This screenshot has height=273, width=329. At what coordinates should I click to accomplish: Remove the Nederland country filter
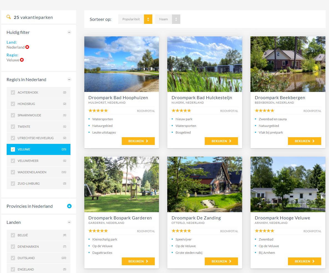[27, 47]
